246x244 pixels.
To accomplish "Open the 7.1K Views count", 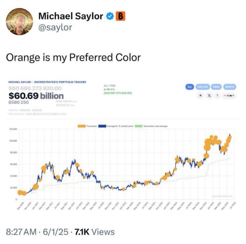I will click(x=94, y=232).
